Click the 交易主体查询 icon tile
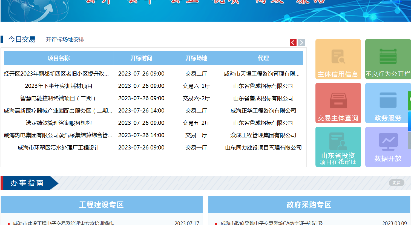 pyautogui.click(x=338, y=103)
